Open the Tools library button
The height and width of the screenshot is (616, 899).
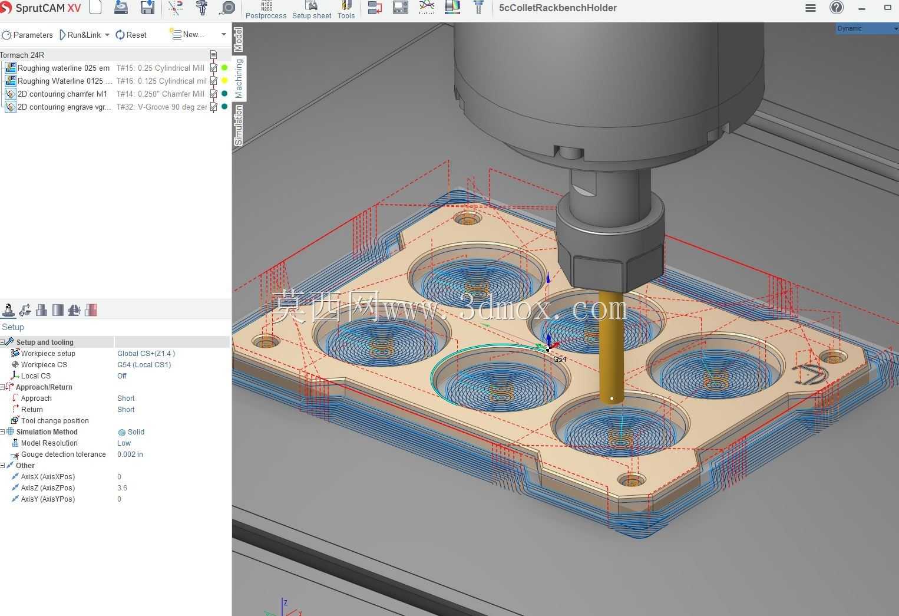pos(346,10)
